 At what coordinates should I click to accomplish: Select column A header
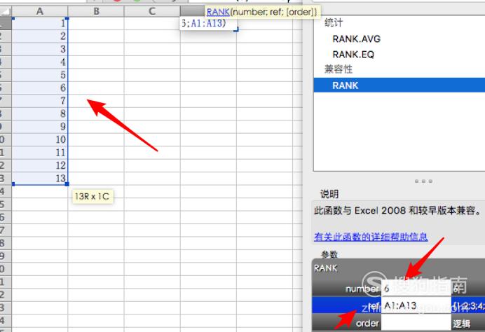[39, 11]
